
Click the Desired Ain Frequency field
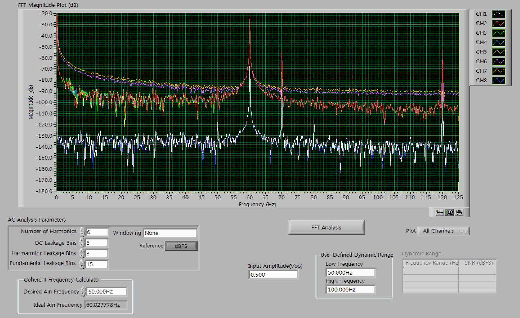pyautogui.click(x=107, y=292)
